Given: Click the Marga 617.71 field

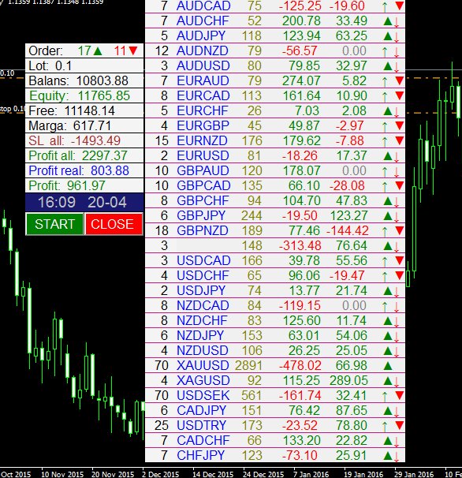Looking at the screenshot, I should [x=84, y=125].
